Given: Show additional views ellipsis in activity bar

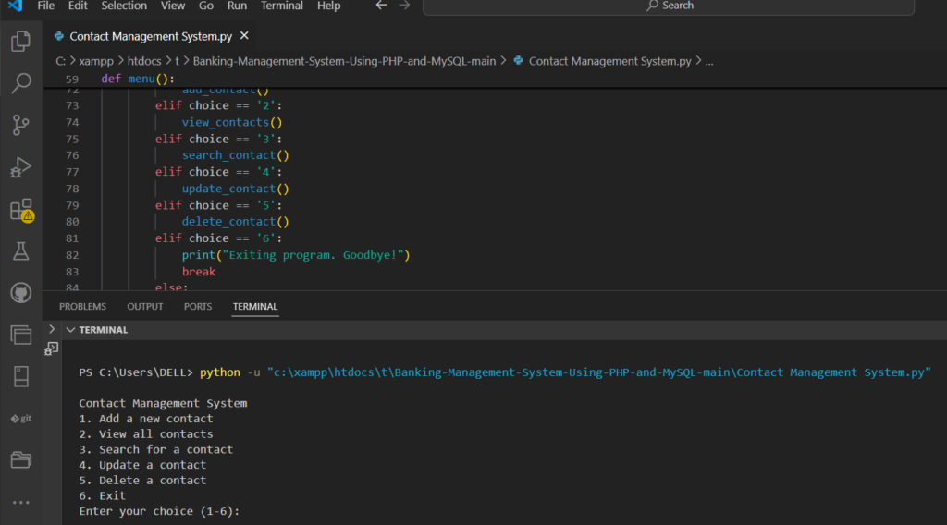Looking at the screenshot, I should click(20, 502).
